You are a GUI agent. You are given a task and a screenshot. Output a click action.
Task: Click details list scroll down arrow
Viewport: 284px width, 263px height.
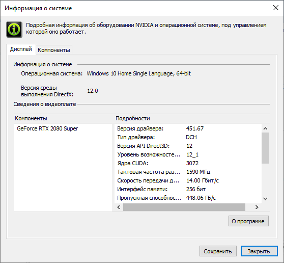coord(265,199)
